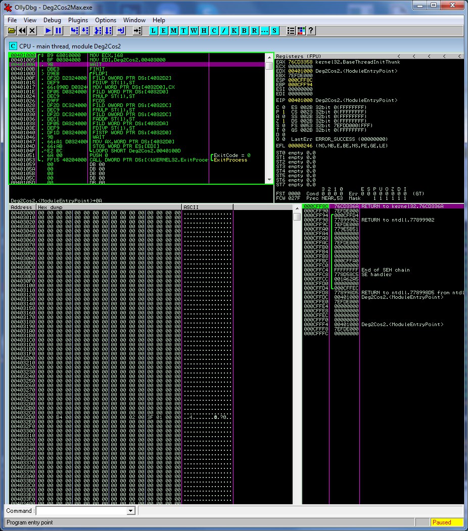Open the Breakpoints window (B button)

[244, 31]
